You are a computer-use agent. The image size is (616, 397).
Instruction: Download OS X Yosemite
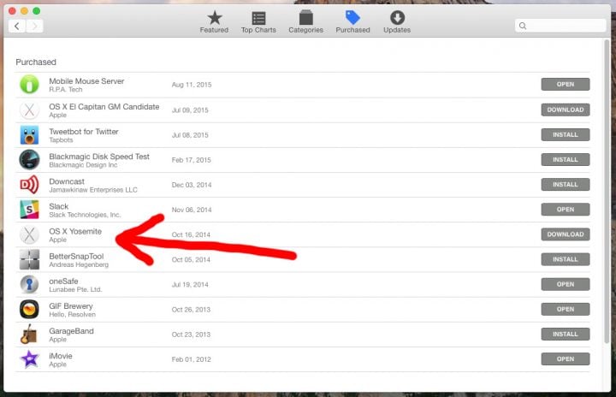coord(566,234)
